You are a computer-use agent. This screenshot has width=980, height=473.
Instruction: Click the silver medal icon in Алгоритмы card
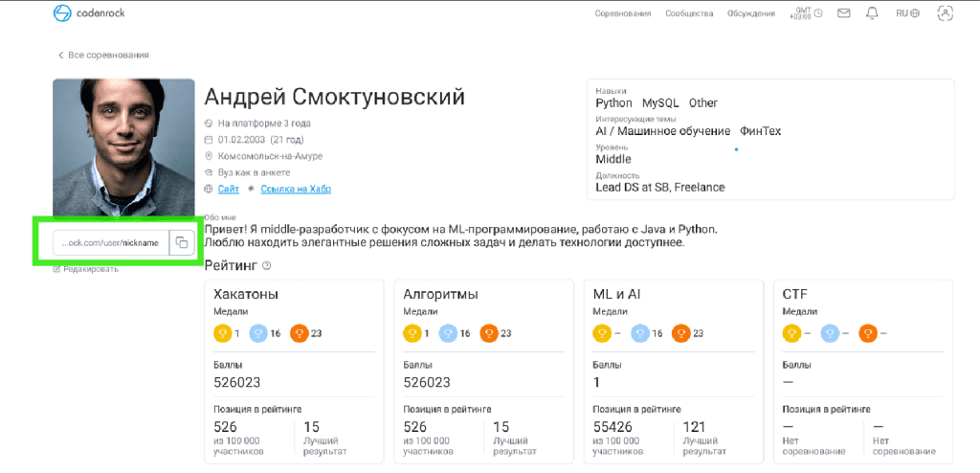pos(448,333)
